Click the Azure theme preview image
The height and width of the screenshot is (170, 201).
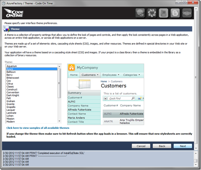(x=105, y=94)
